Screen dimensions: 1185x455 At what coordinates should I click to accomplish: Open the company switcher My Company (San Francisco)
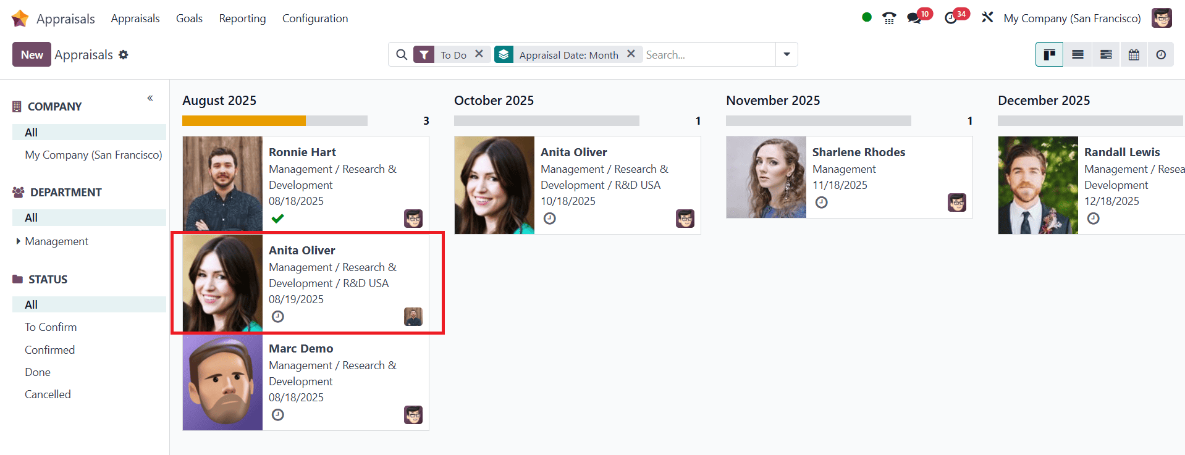[1072, 19]
